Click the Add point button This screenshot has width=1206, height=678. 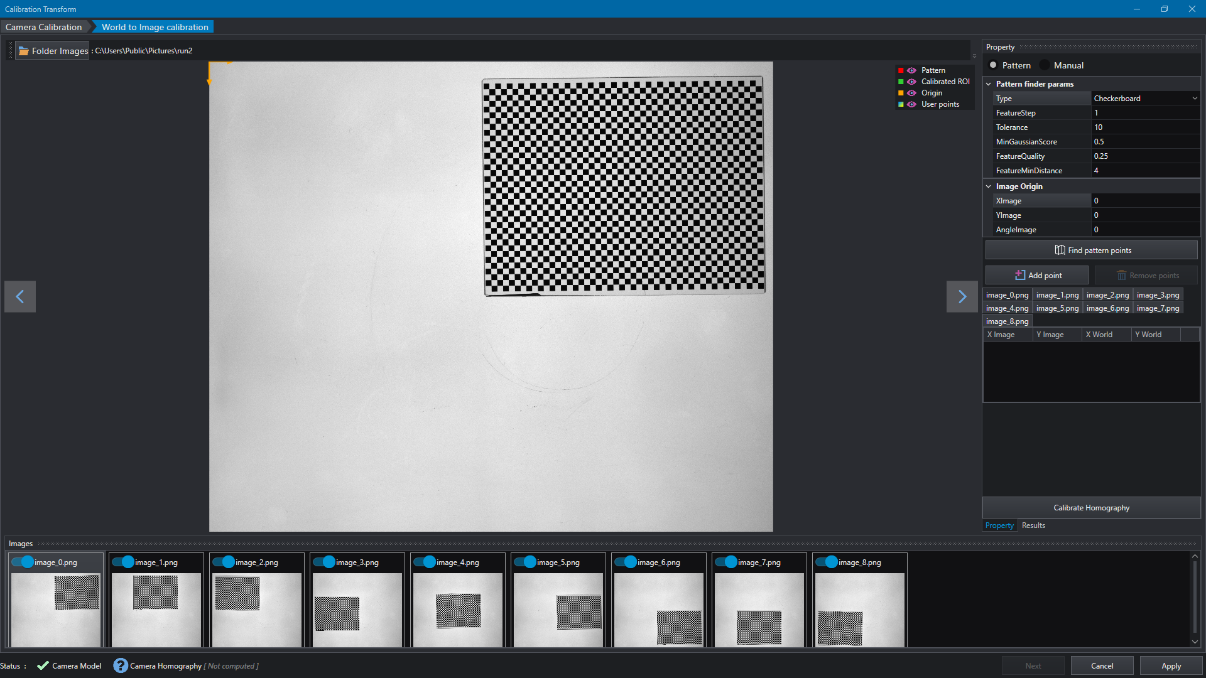(1037, 275)
